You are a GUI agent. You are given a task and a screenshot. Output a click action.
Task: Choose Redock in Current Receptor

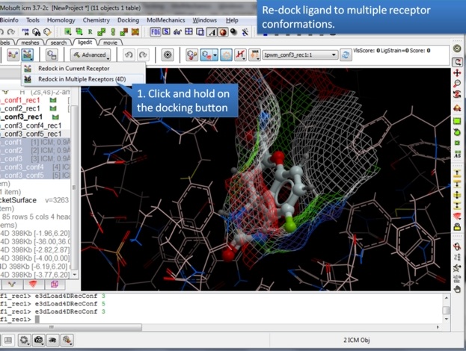[73, 68]
